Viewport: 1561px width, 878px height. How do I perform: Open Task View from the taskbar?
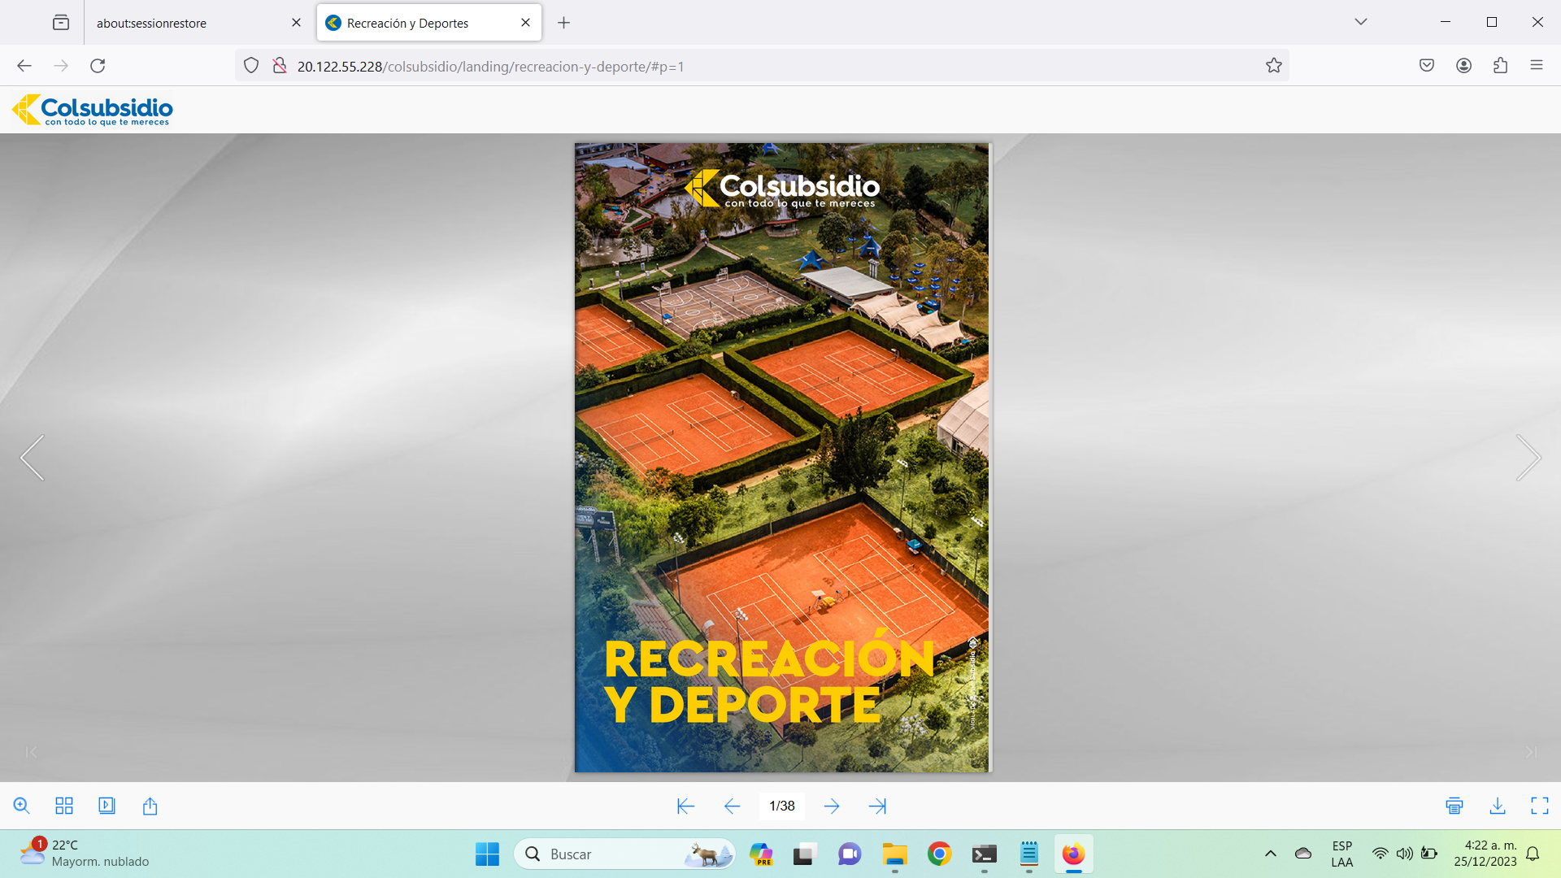(x=804, y=854)
